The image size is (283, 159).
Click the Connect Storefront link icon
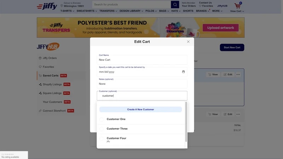[40, 111]
